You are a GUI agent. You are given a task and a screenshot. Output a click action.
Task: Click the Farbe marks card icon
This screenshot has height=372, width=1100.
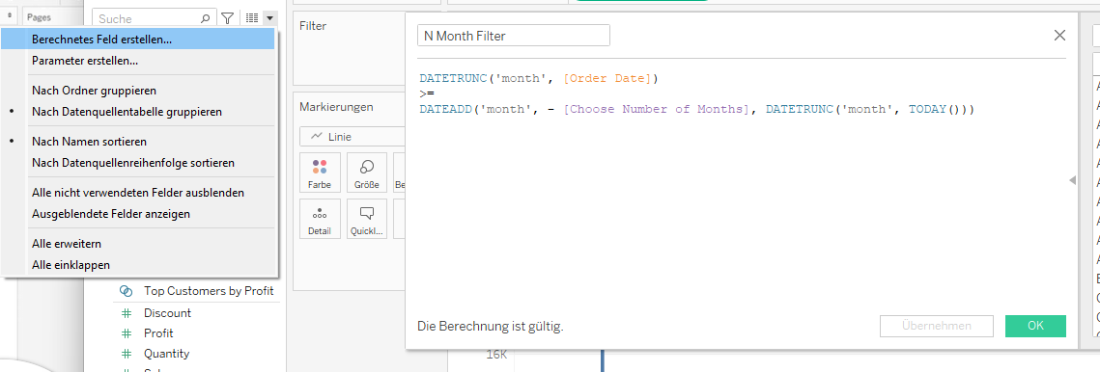[x=320, y=173]
